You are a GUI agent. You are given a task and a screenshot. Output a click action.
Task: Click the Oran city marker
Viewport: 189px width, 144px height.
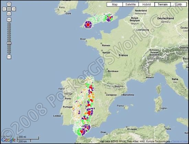click(107, 134)
